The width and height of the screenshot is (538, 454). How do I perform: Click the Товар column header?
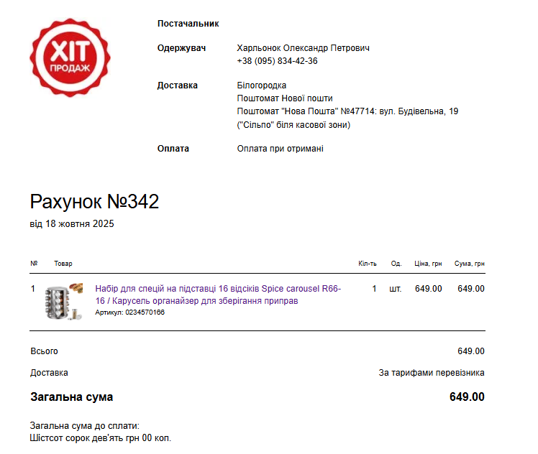click(x=63, y=264)
